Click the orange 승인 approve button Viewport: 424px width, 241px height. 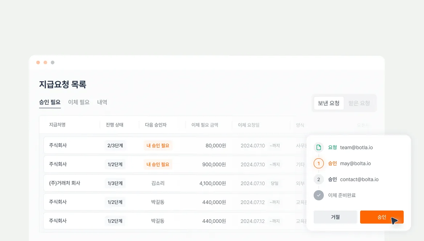[x=382, y=217]
